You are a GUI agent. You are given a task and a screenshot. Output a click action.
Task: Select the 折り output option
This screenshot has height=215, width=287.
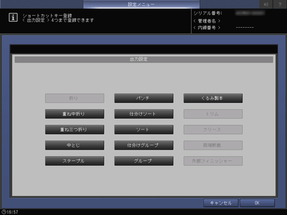[x=74, y=98]
